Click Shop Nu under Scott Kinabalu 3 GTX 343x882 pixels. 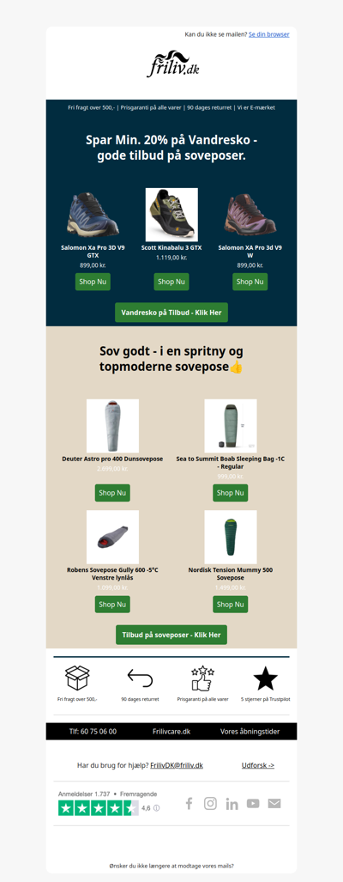click(x=171, y=282)
